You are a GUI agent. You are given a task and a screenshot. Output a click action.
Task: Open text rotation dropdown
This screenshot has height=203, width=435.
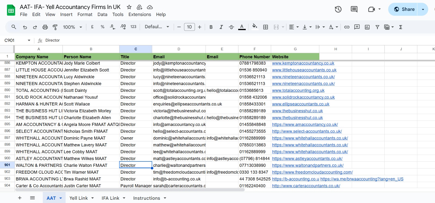(x=333, y=27)
